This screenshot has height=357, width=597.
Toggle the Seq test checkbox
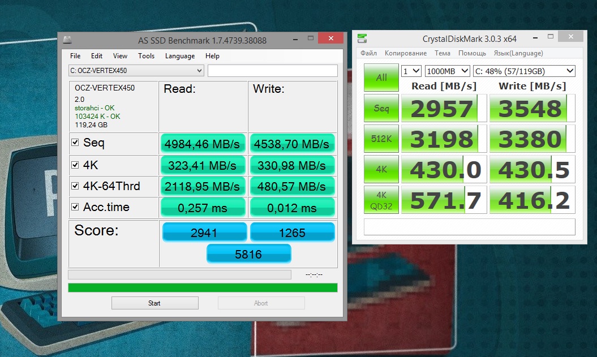coord(75,143)
